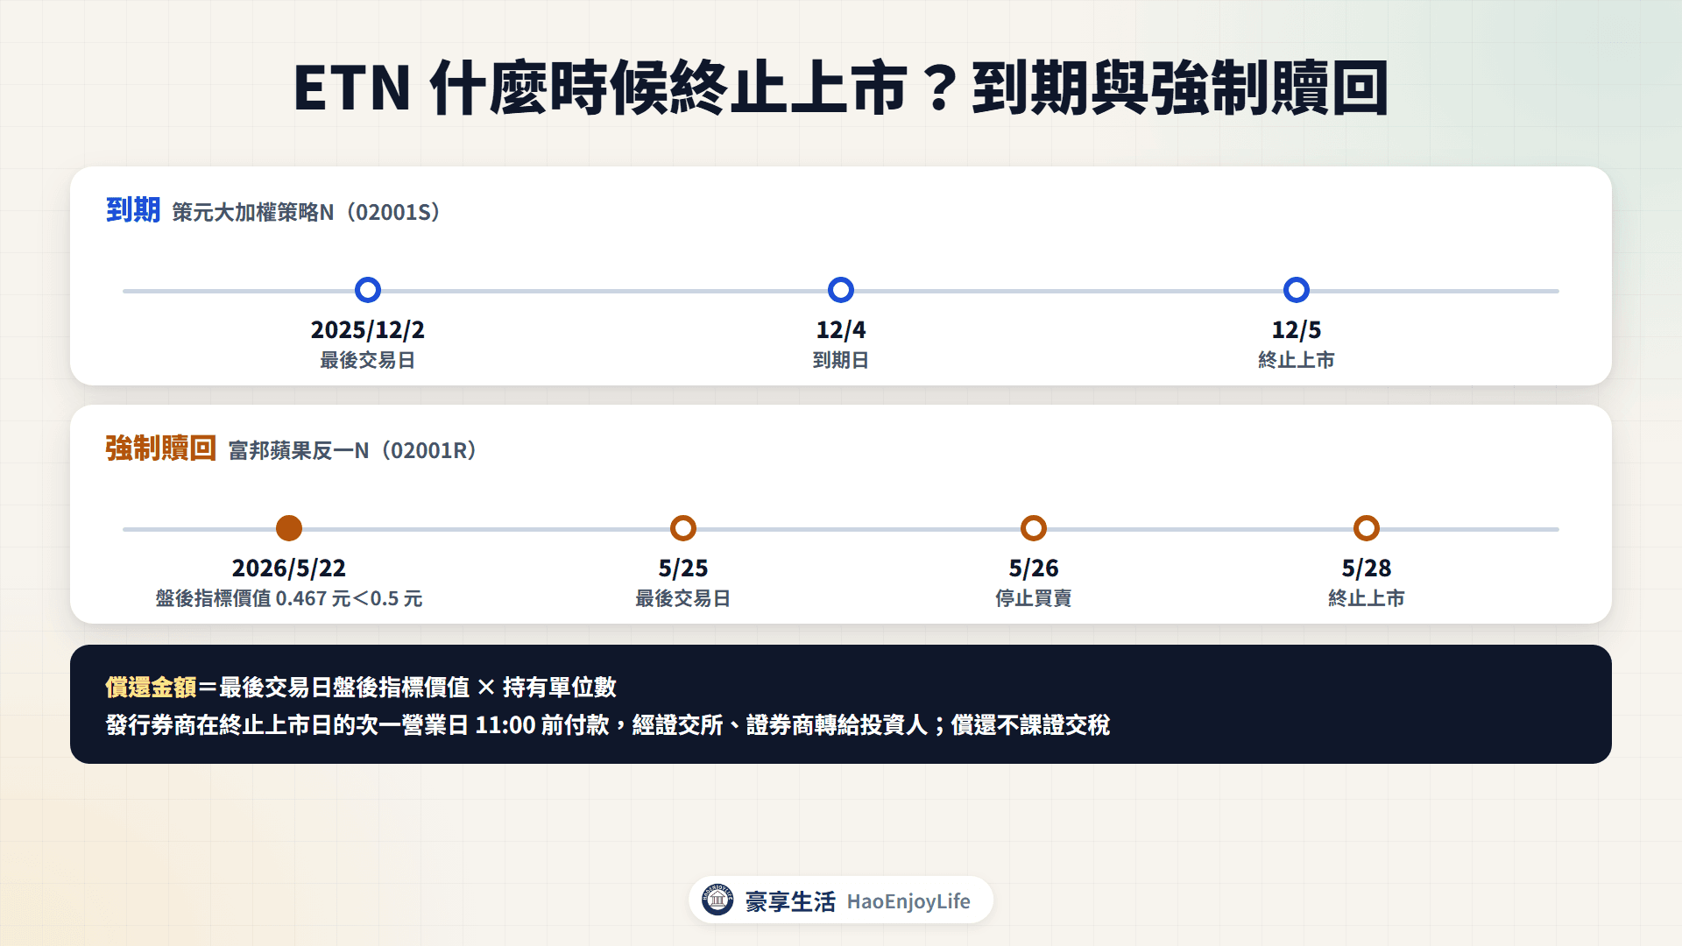This screenshot has width=1682, height=946.
Task: Click the '5/28' date text
Action: coord(1367,568)
